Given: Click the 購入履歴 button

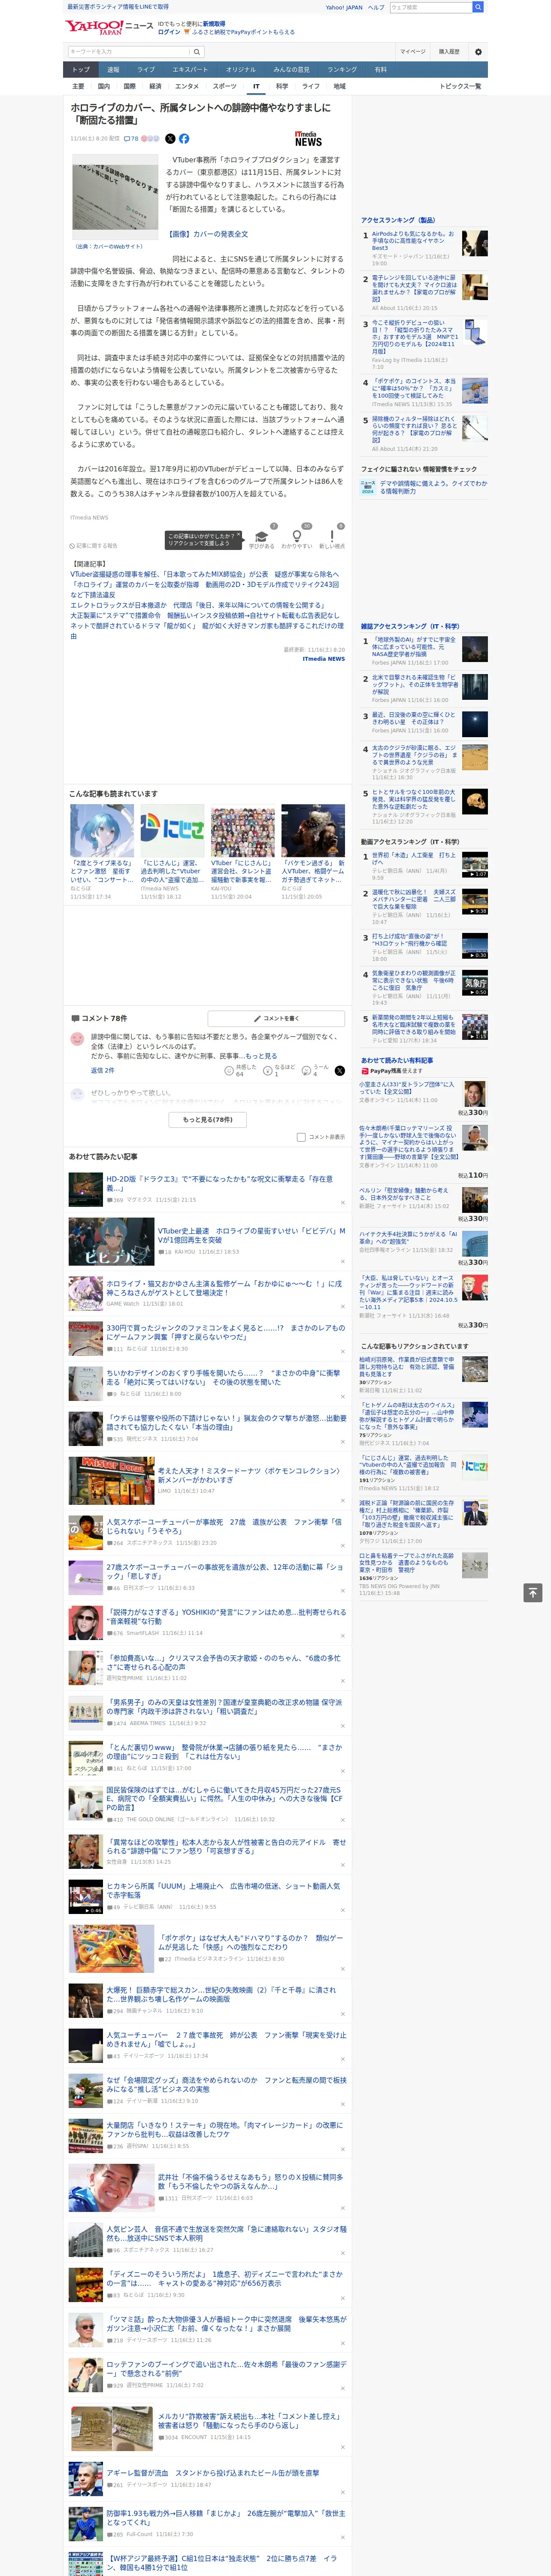Looking at the screenshot, I should [449, 51].
